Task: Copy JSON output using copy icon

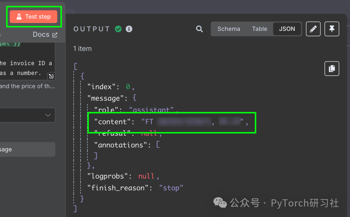Action: (332, 69)
